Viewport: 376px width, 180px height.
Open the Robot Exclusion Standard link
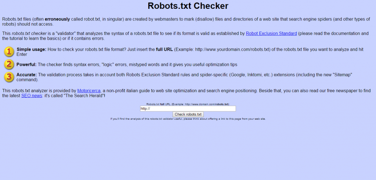click(x=271, y=33)
